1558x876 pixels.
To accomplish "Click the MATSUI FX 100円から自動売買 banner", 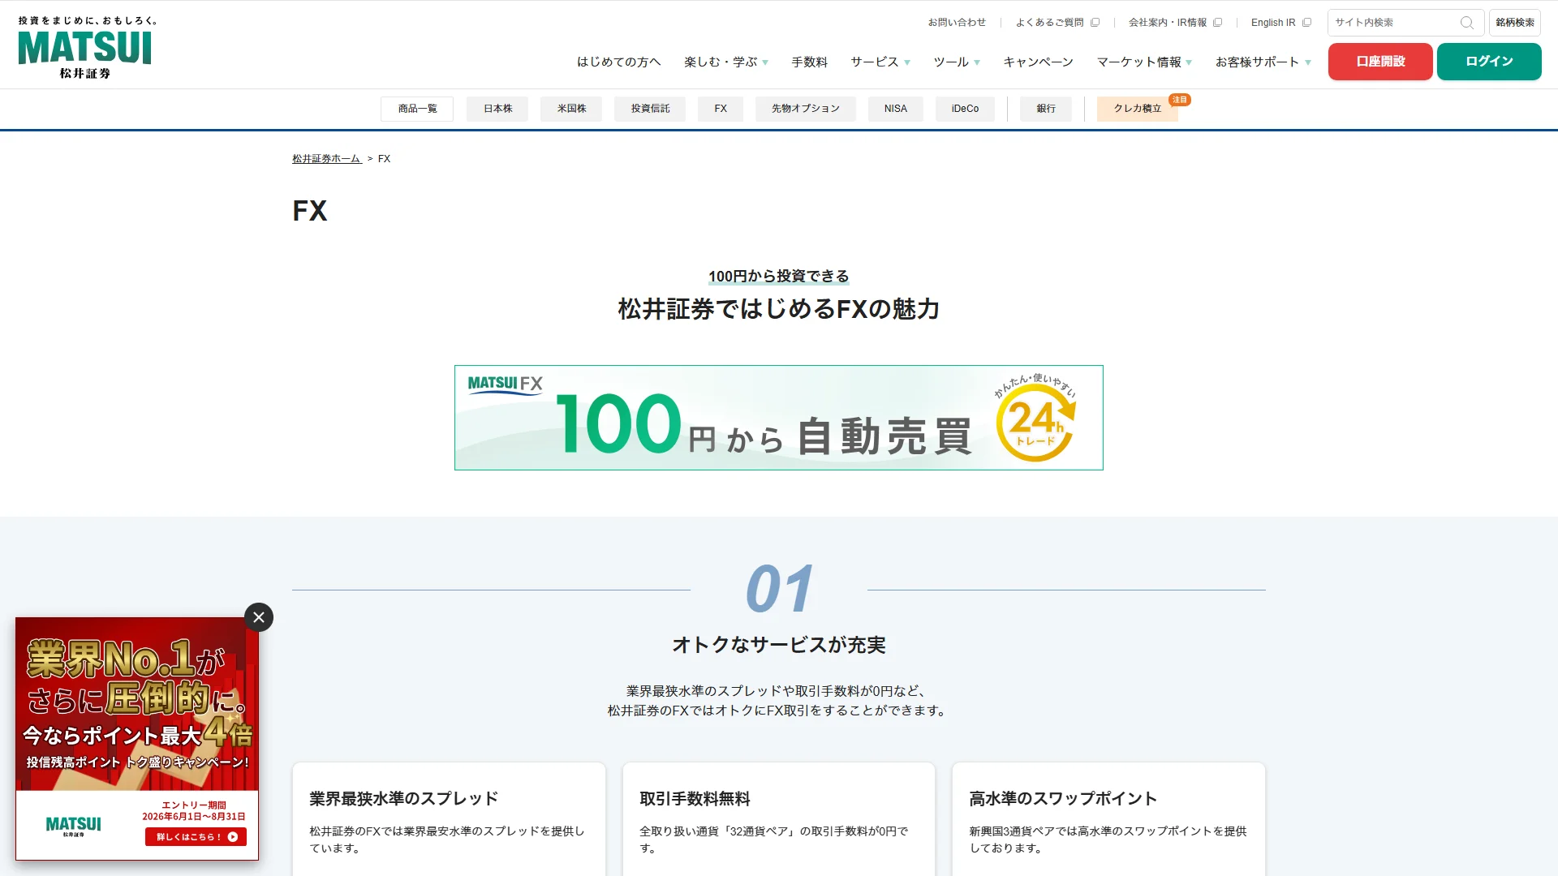I will click(x=778, y=418).
